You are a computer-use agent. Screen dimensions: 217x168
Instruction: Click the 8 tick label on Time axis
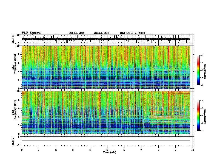[158, 150]
